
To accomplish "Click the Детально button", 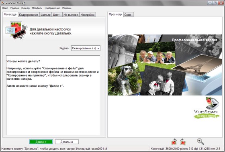I will click(67, 142).
